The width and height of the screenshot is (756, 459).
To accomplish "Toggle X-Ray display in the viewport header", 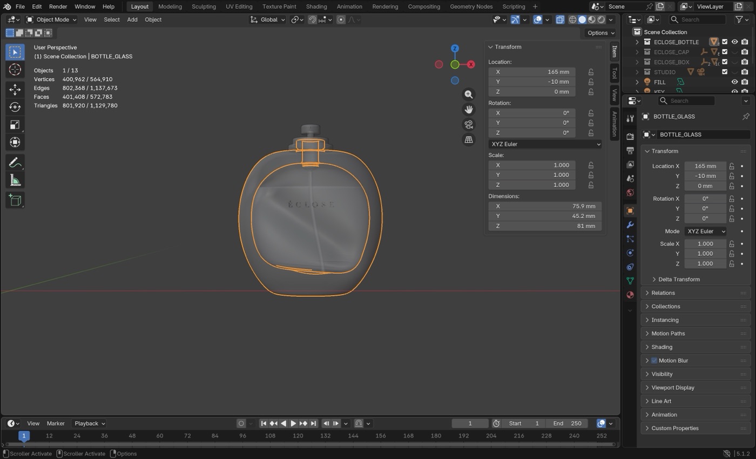I will (x=560, y=19).
